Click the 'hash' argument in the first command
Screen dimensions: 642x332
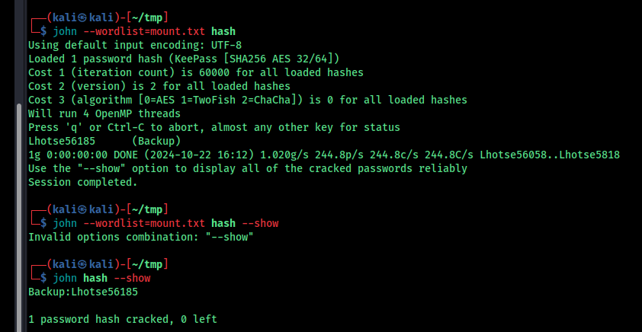(223, 31)
